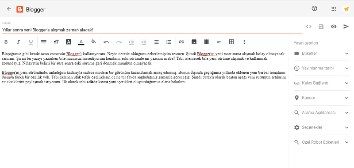
Task: Save the post with the disk icon
Action: tap(321, 27)
